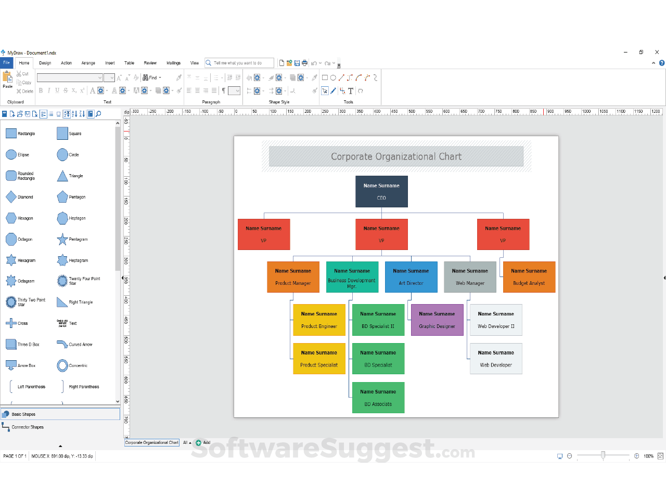Click the Find binoculars icon
Screen dimensions: 666x499
coord(146,77)
